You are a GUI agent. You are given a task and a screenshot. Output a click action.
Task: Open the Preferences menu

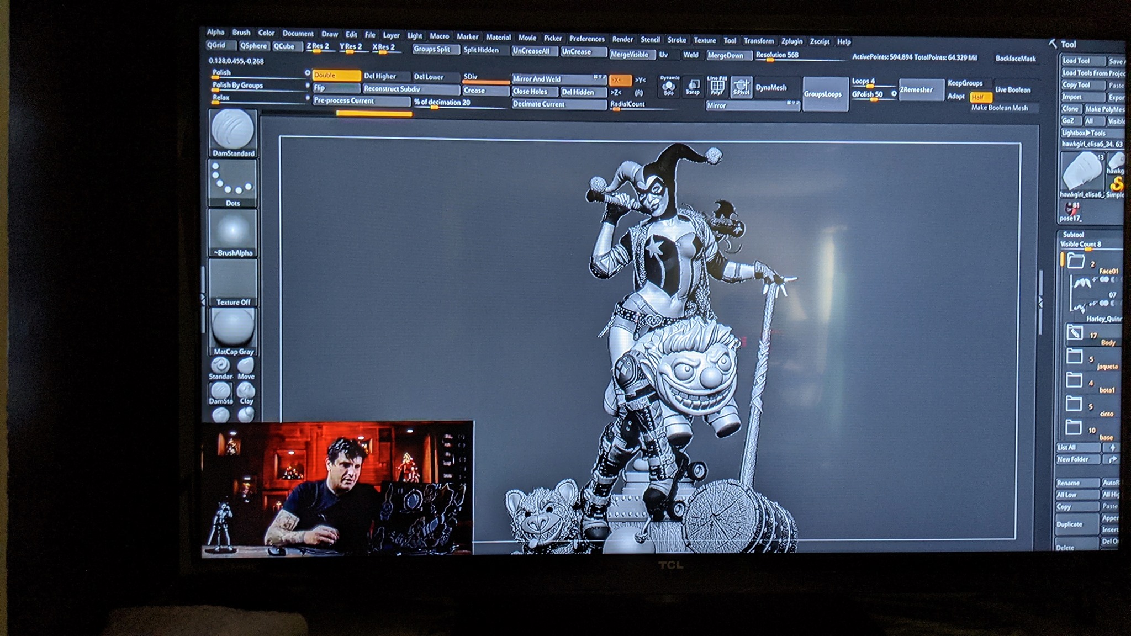(x=587, y=39)
